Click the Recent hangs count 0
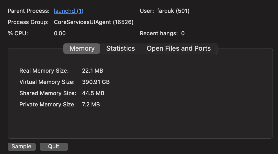The height and width of the screenshot is (154, 278). coord(183,34)
